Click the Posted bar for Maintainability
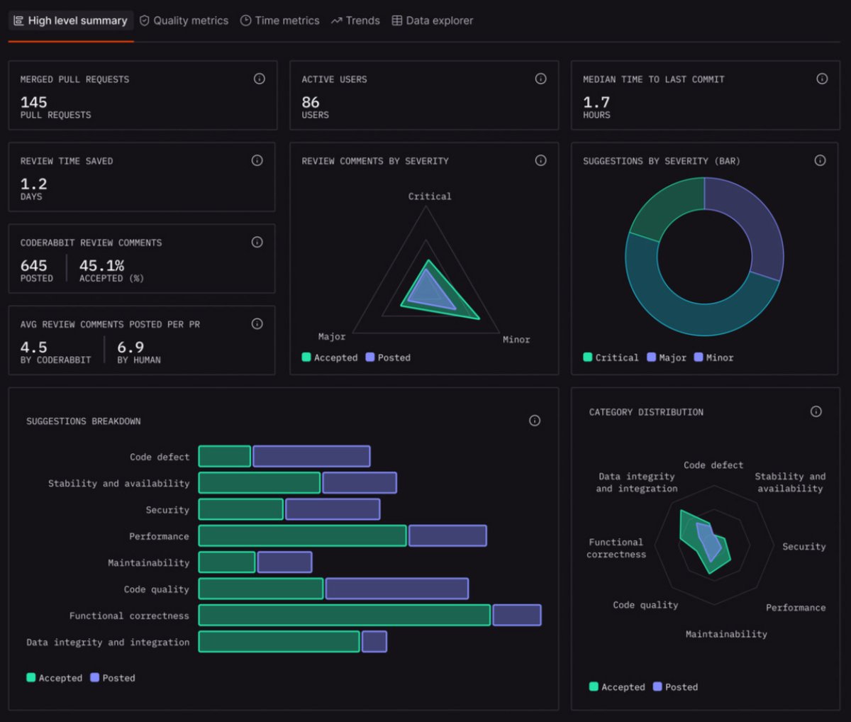 [284, 562]
